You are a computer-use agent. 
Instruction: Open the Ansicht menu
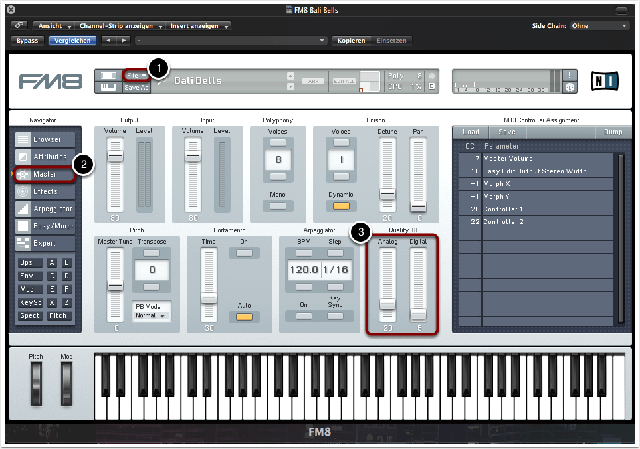[x=54, y=26]
